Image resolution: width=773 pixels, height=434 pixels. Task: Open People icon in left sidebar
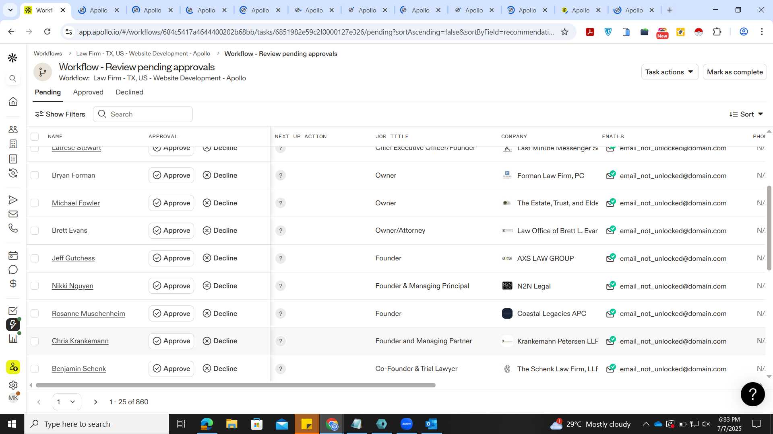[x=13, y=129]
